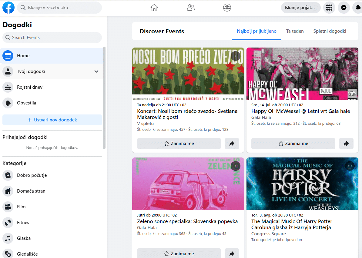Click the Home calendar icon in sidebar
Image resolution: width=362 pixels, height=258 pixels.
pyautogui.click(x=8, y=55)
